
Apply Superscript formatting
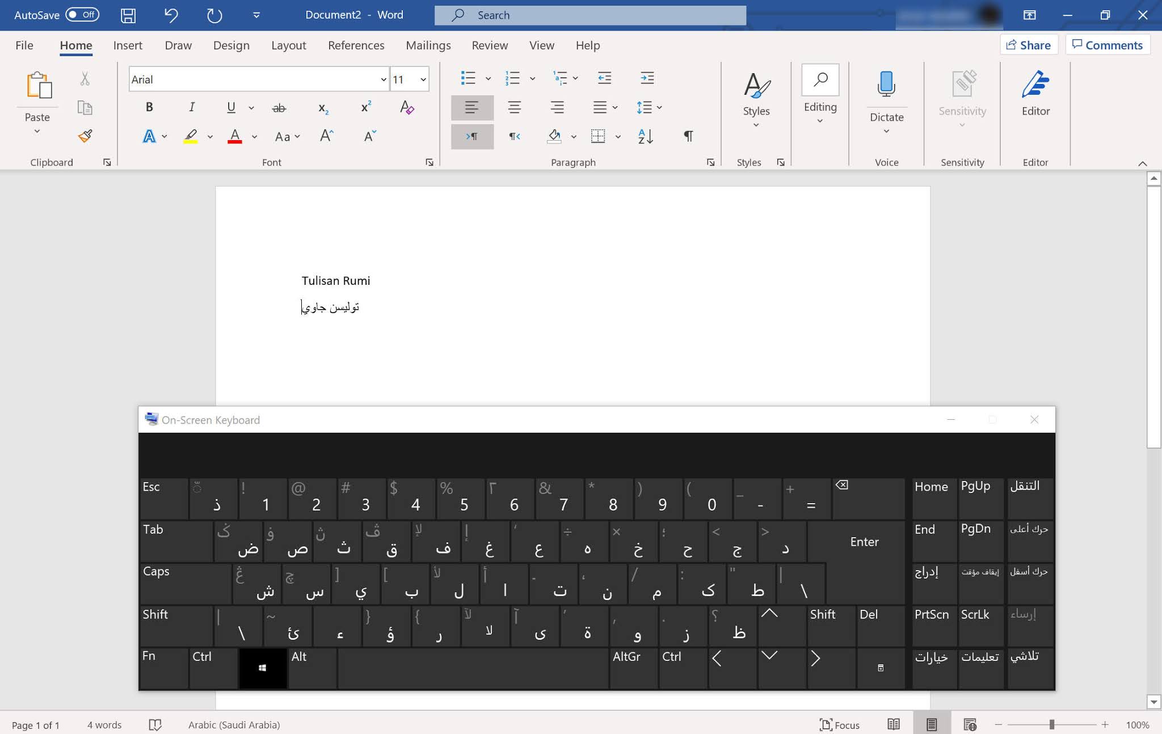point(366,107)
